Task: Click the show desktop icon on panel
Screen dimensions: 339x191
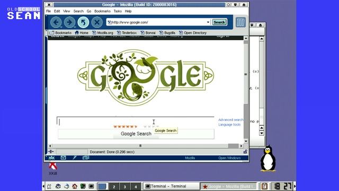Action: [x=67, y=186]
